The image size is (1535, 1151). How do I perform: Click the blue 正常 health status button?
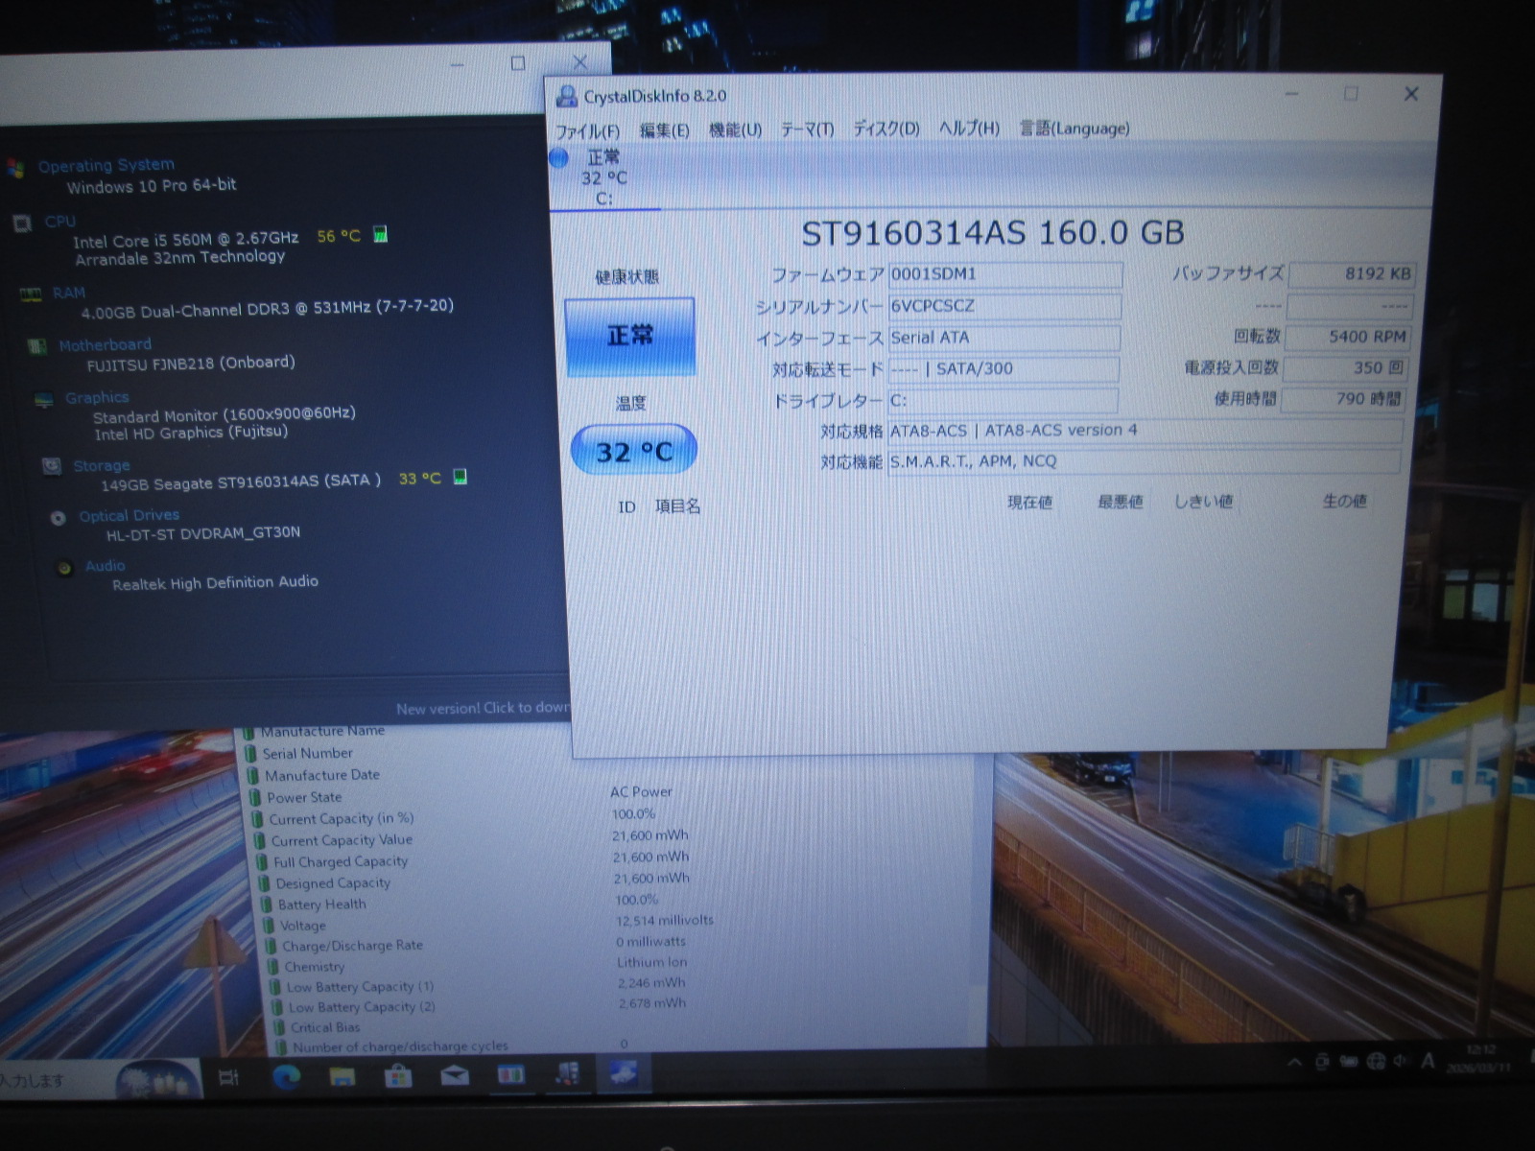click(629, 336)
